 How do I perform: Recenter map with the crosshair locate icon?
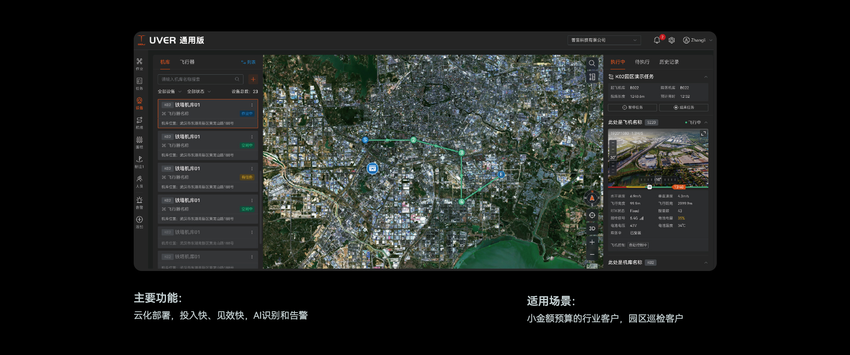(x=592, y=215)
